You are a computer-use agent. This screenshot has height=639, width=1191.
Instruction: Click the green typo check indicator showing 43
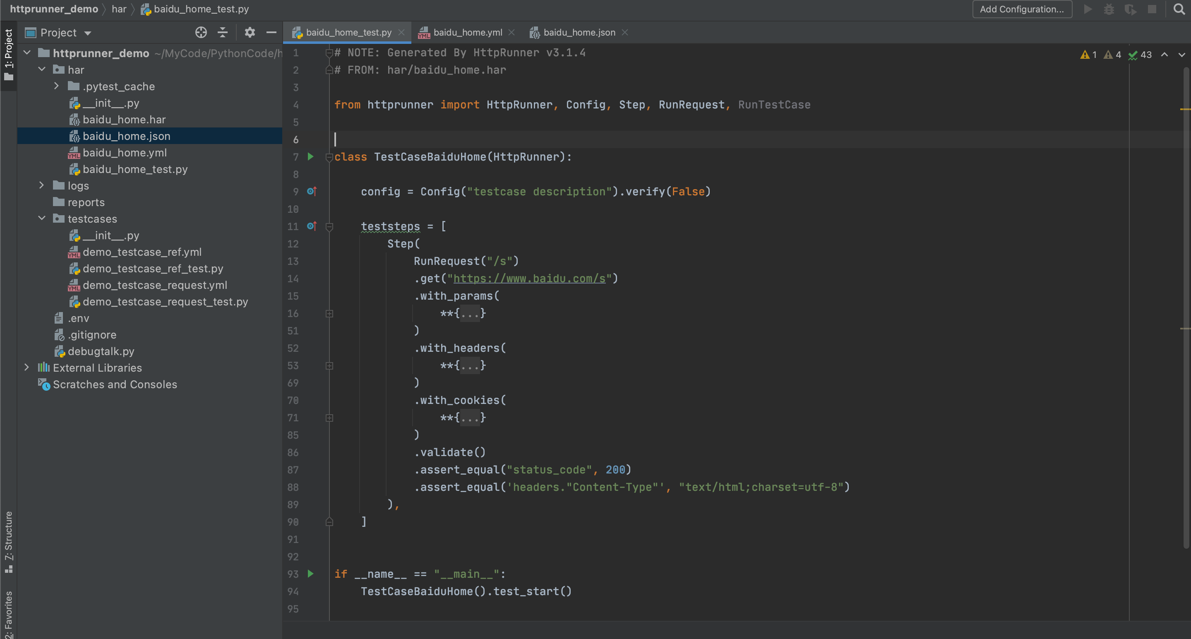tap(1140, 55)
